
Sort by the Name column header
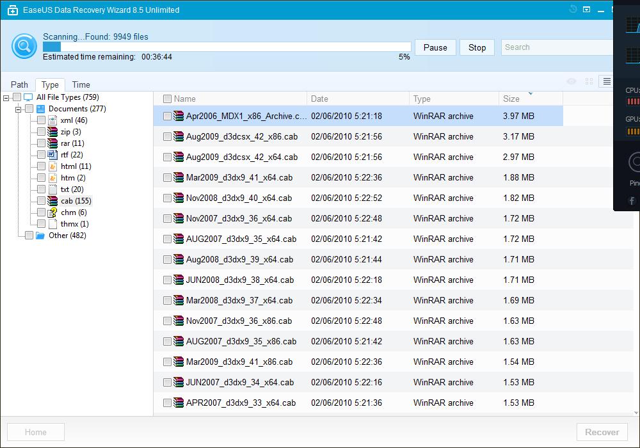tap(230, 99)
